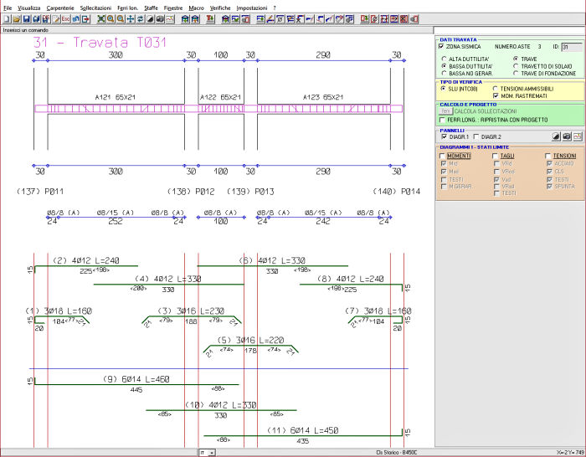
Task: Click the building with green down arrow icon
Action: pos(185,19)
